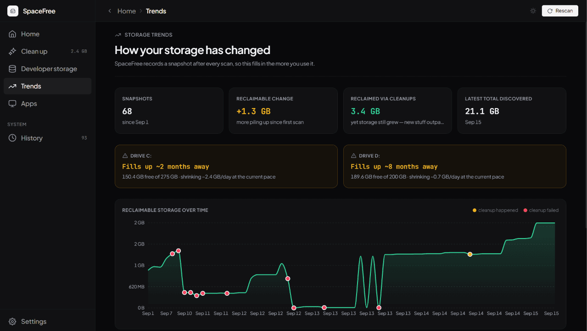Click the 'Fills up ~8 months away' text
Screen dimensions: 587x331
(x=394, y=167)
